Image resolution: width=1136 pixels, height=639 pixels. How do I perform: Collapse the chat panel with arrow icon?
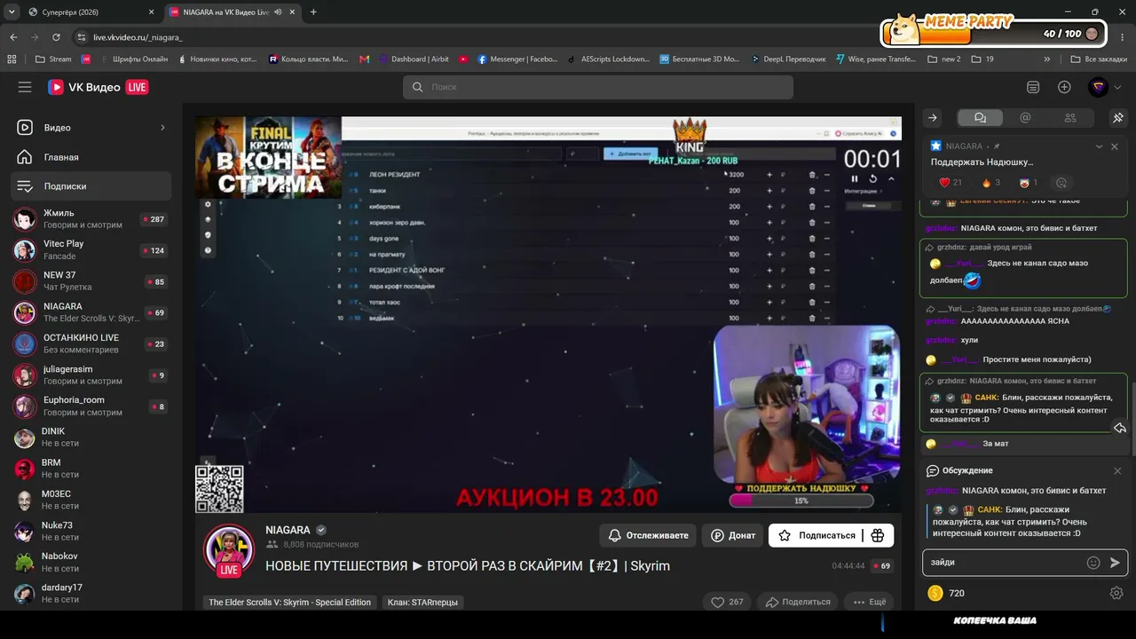[x=933, y=117]
